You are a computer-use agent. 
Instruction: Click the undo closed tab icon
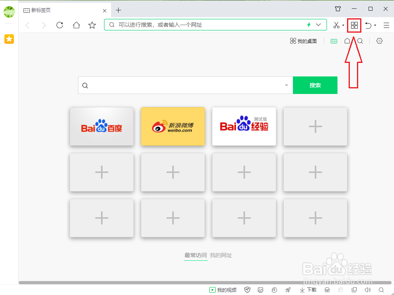click(368, 25)
